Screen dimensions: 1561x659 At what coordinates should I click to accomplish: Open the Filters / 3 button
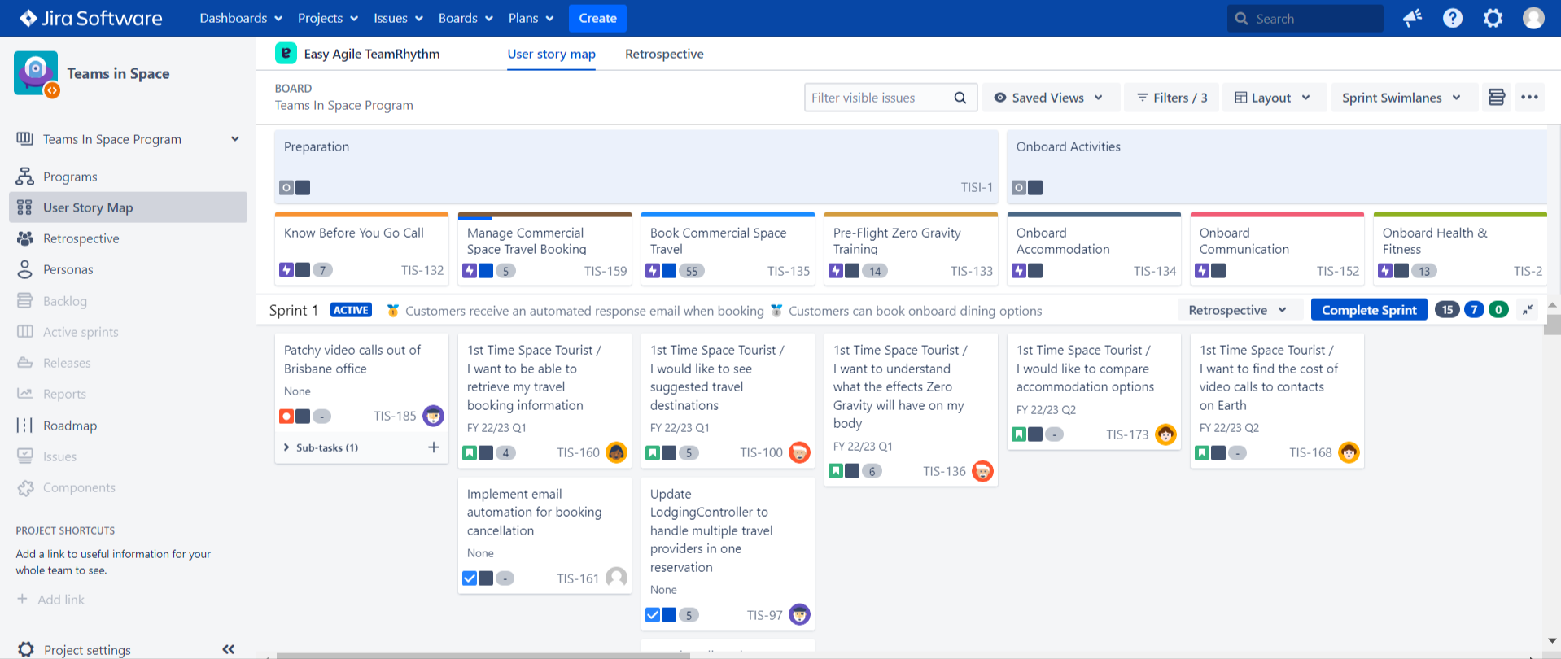click(1172, 98)
